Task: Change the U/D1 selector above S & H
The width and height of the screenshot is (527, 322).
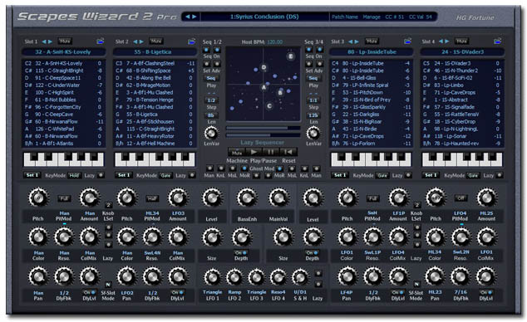Action: [x=300, y=292]
